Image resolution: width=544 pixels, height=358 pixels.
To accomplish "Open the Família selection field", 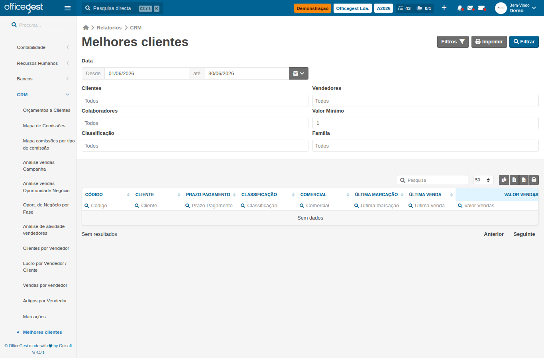I will [x=425, y=146].
